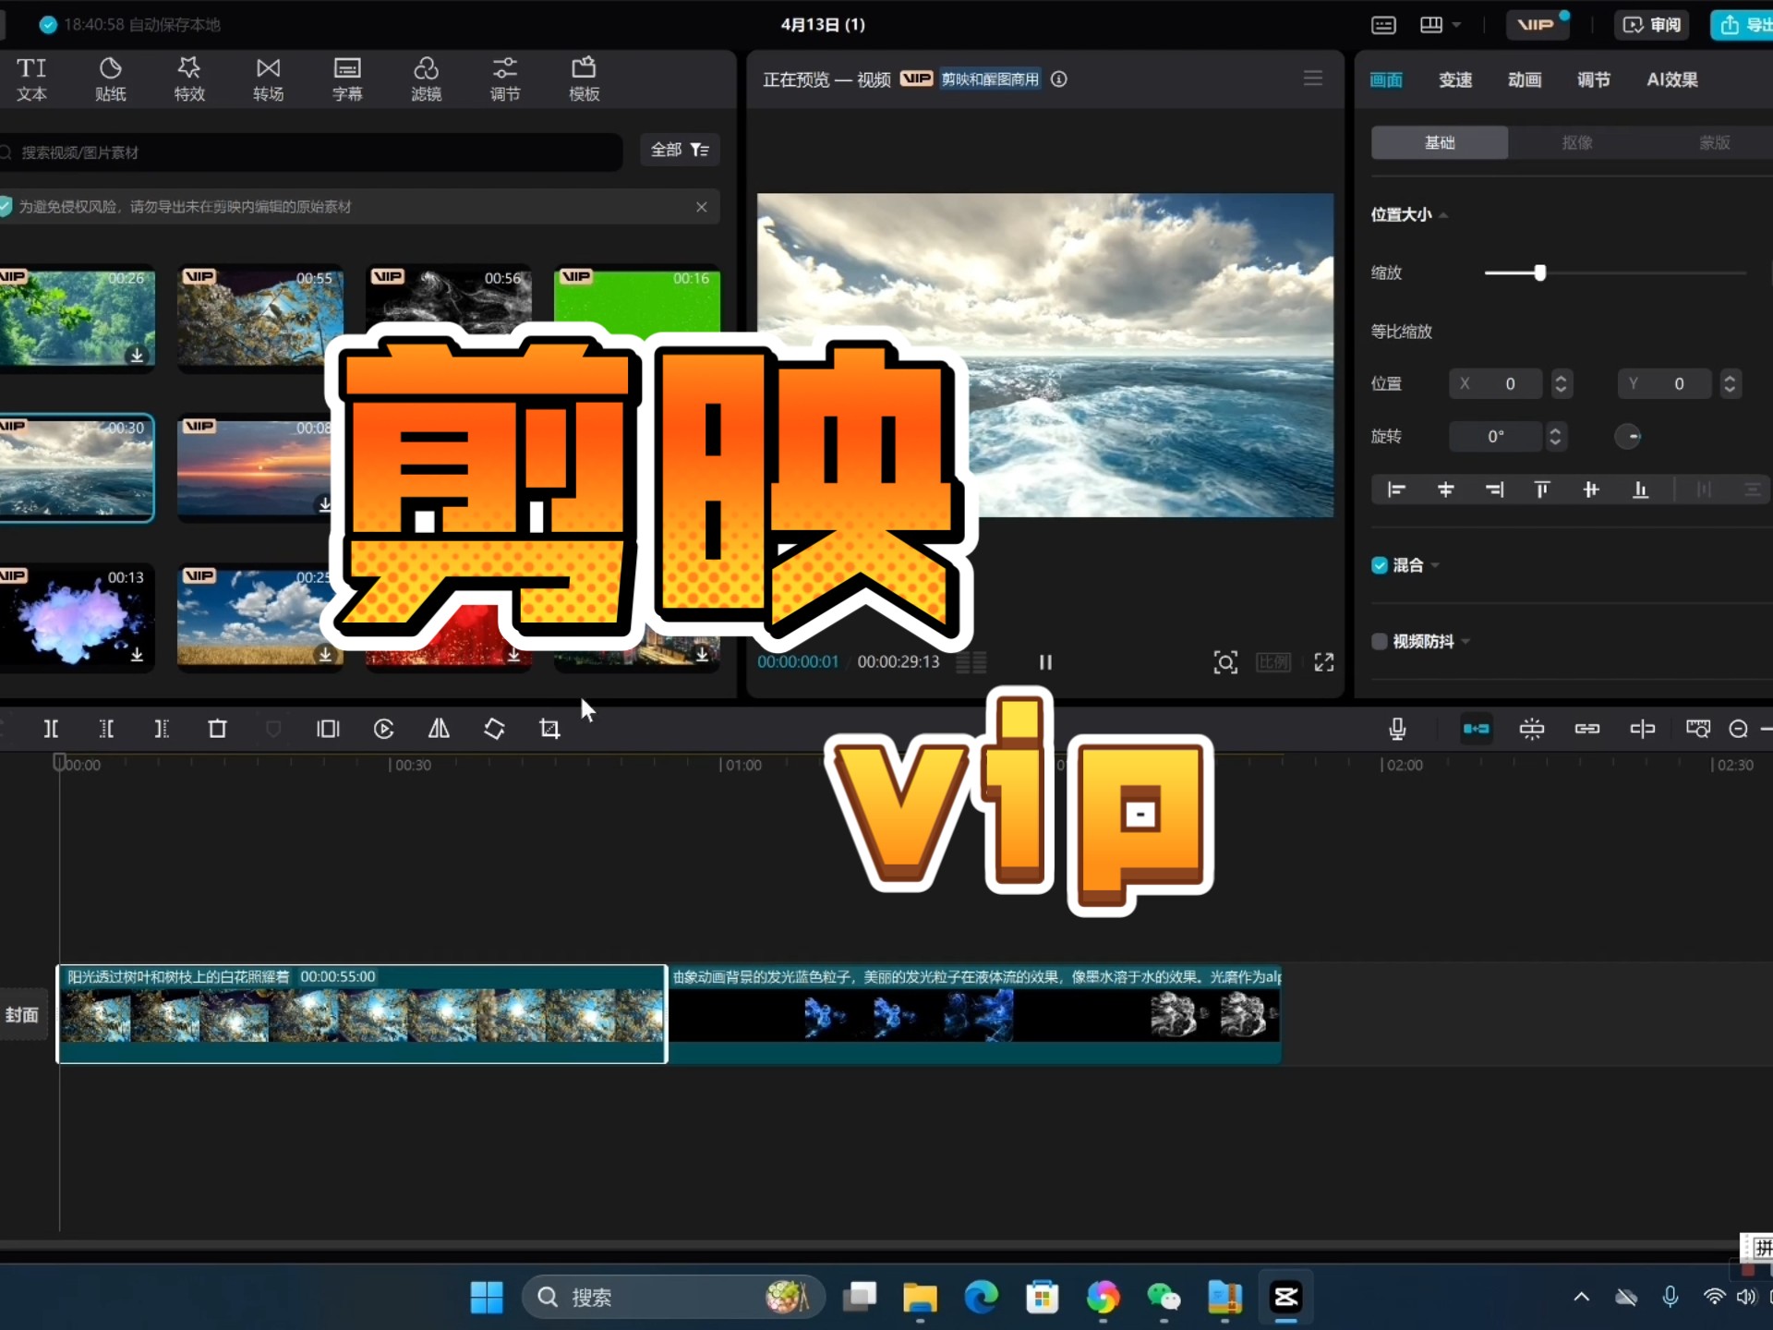
Task: Open the 转场 transitions panel
Action: point(268,79)
